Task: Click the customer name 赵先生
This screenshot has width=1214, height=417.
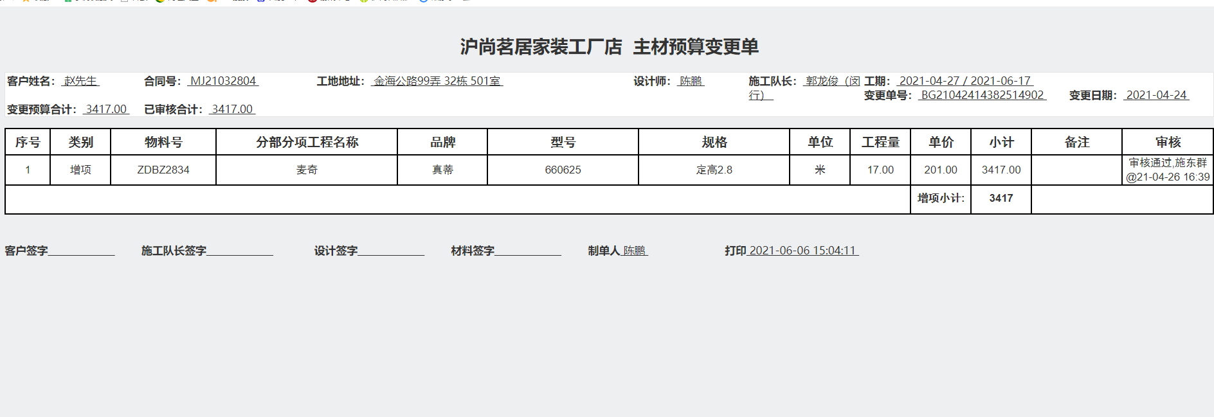Action: [80, 81]
